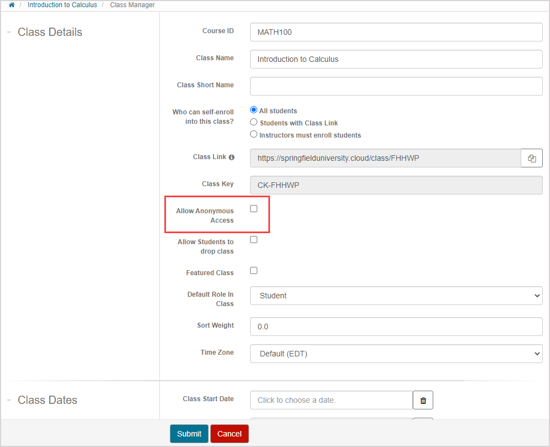Submit the class details form
Image resolution: width=550 pixels, height=447 pixels.
coord(189,434)
